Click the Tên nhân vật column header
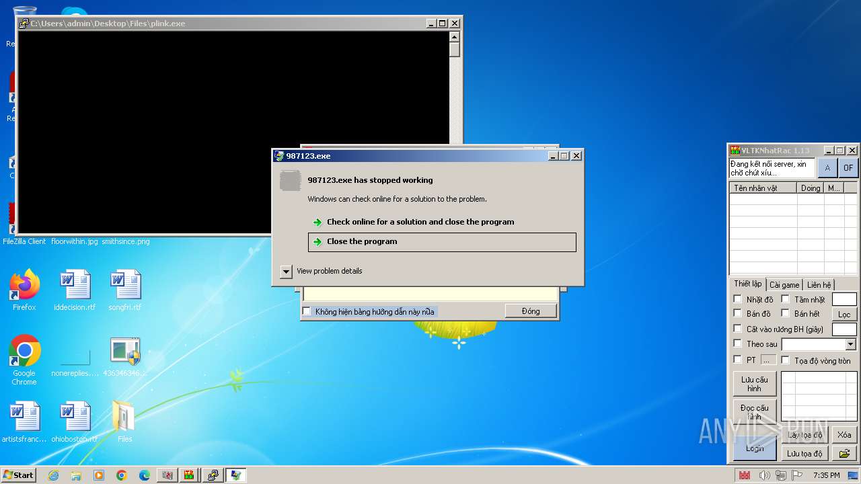The image size is (861, 484). 763,188
